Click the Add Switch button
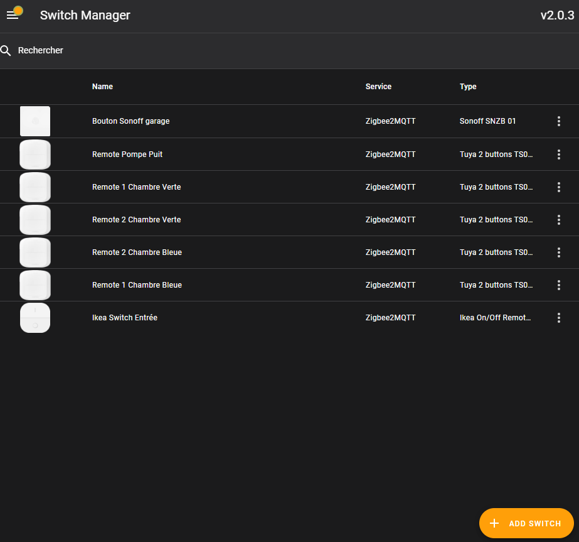Viewport: 579px width, 542px height. click(x=526, y=523)
